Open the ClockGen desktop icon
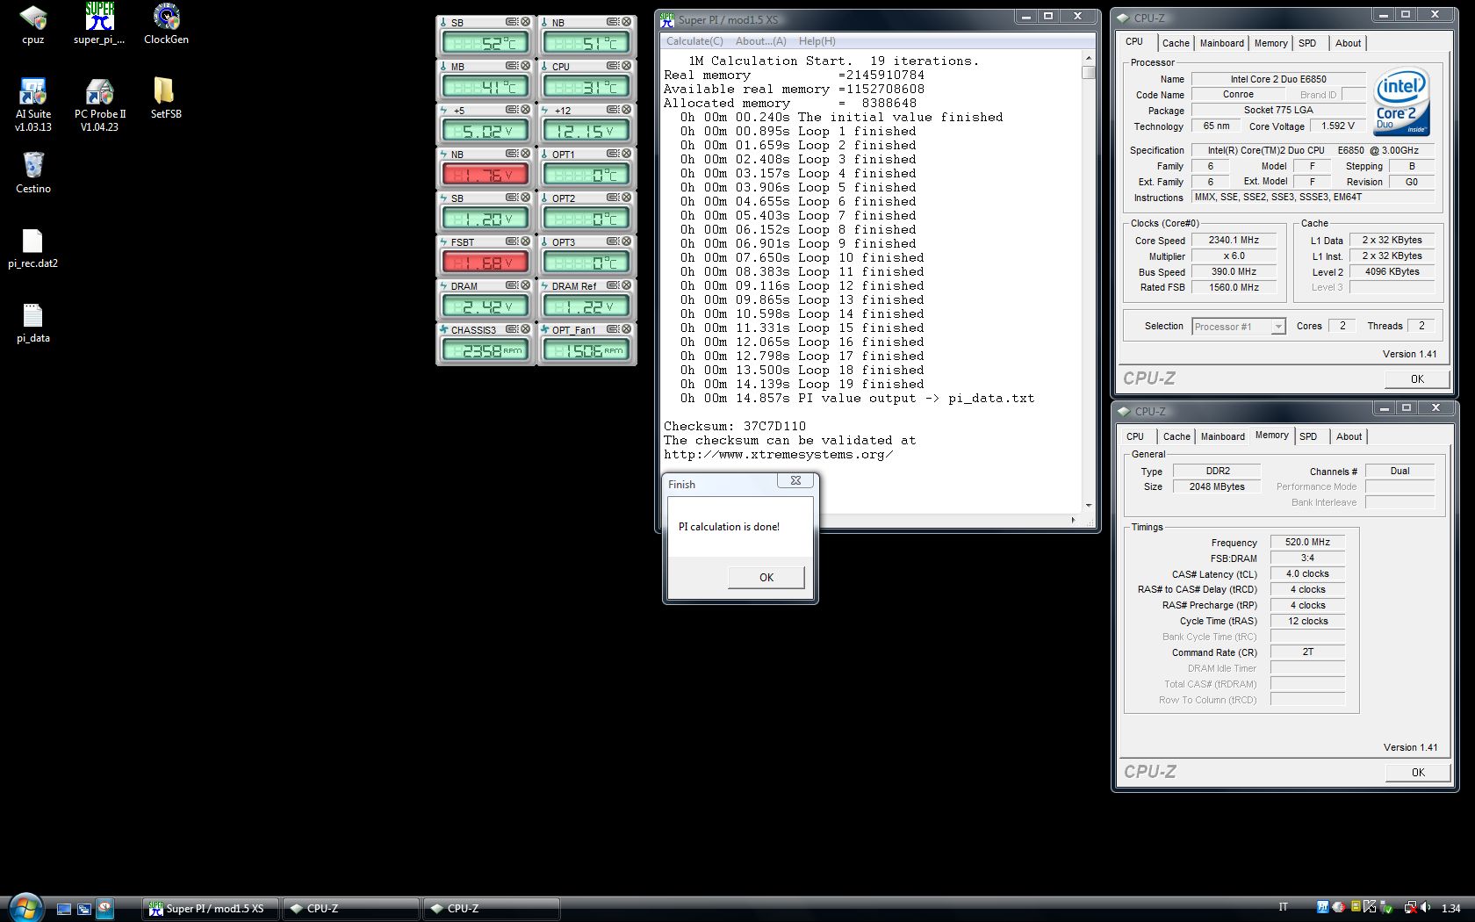 [166, 25]
